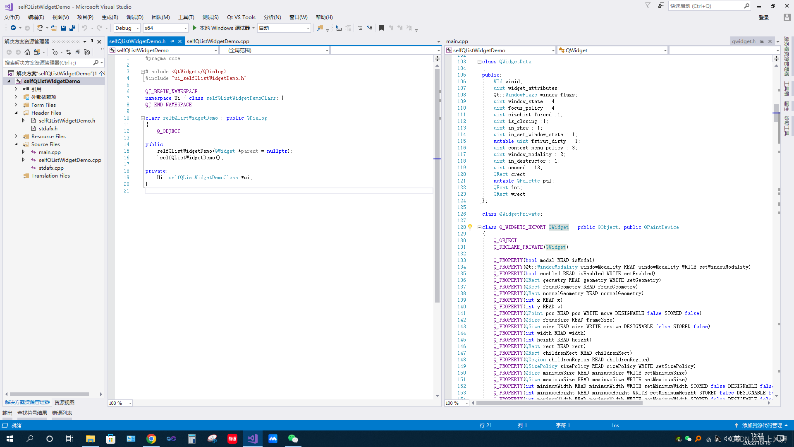
Task: Open the left editor zoom 100 % dropdown
Action: pyautogui.click(x=120, y=403)
